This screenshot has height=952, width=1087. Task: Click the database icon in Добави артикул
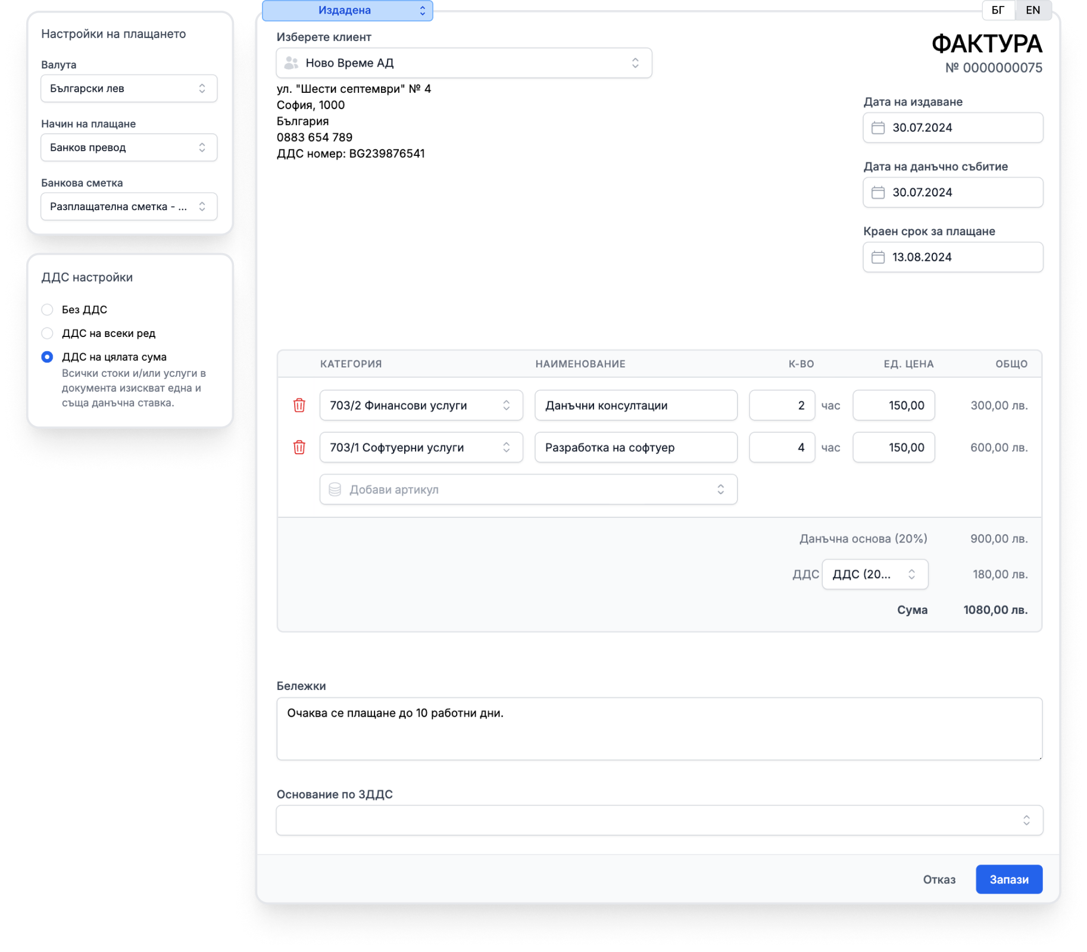pyautogui.click(x=335, y=489)
